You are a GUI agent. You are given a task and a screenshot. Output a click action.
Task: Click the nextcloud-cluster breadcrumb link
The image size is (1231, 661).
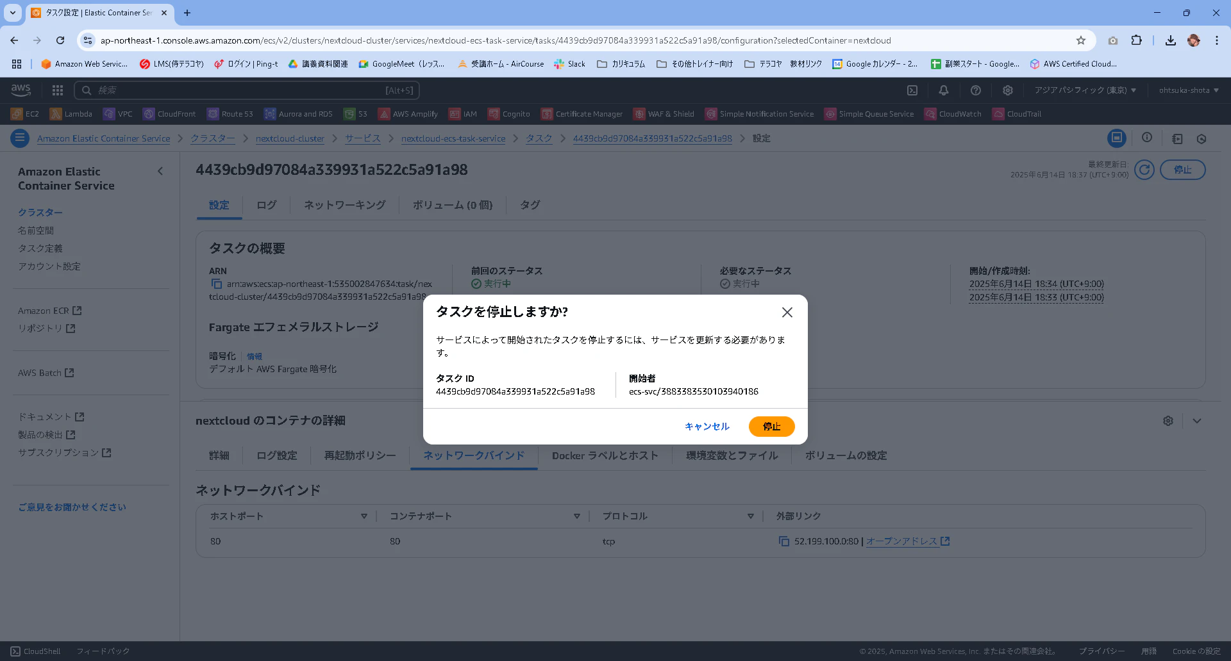[x=290, y=138]
